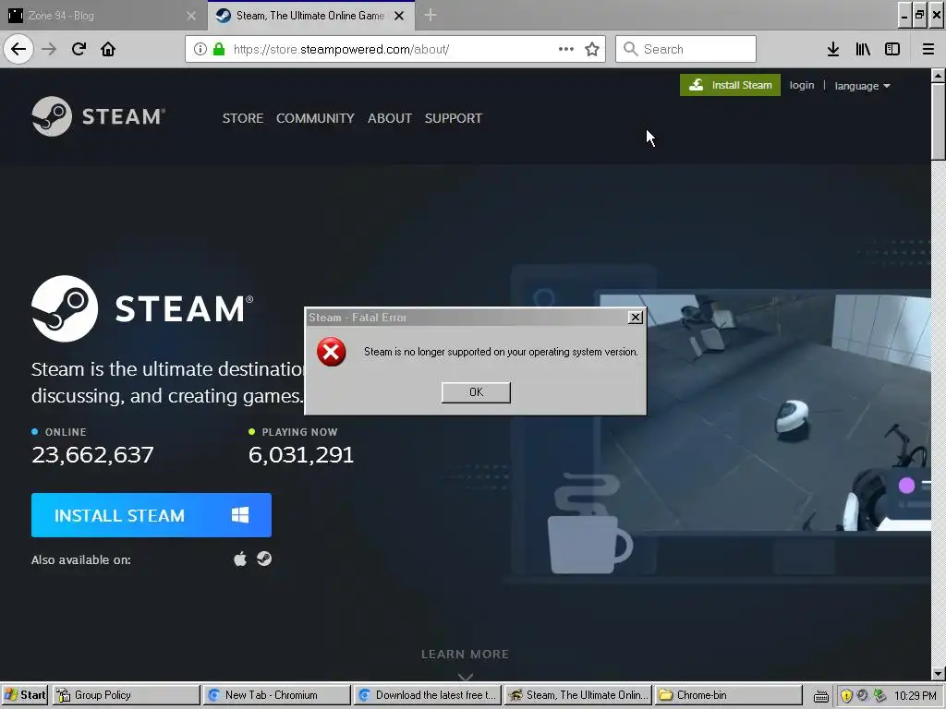946x709 pixels.
Task: Click the network connection tray icon
Action: point(880,695)
